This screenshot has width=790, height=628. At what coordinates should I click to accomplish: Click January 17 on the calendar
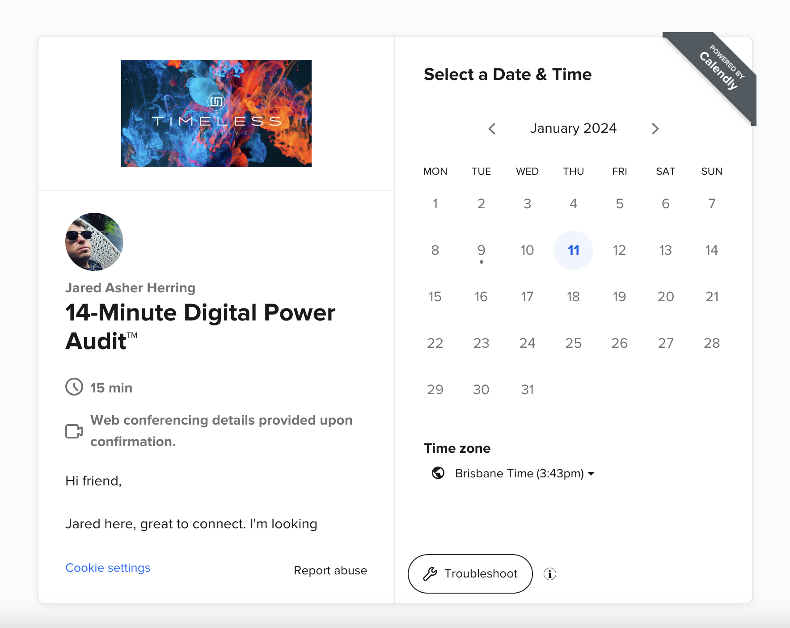pos(528,297)
